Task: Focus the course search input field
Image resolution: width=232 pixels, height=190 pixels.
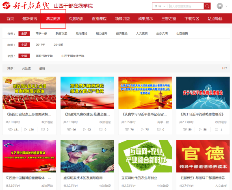Action: (x=186, y=6)
